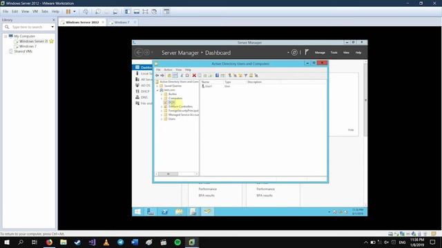Screen dimensions: 442x248
Task: Click the AD toolbar forward arrow
Action: tap(162, 75)
